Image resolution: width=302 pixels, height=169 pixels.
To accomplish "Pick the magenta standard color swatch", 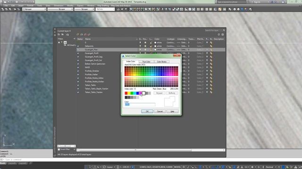I will [x=141, y=93].
